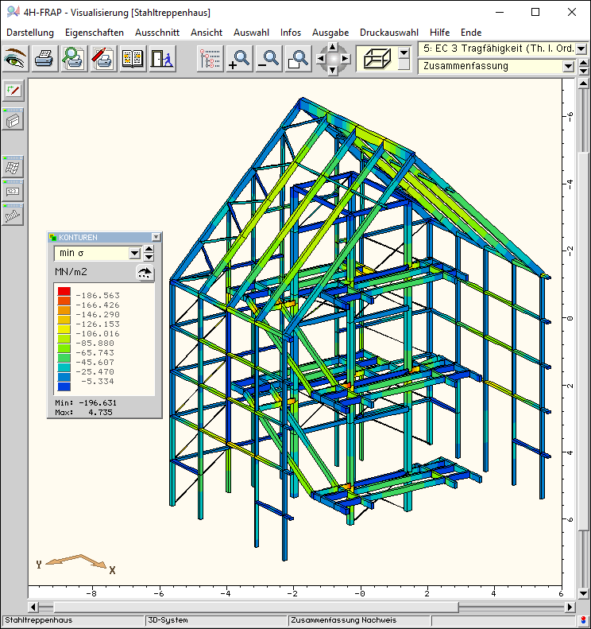Click the eye view settings icon

coord(16,59)
